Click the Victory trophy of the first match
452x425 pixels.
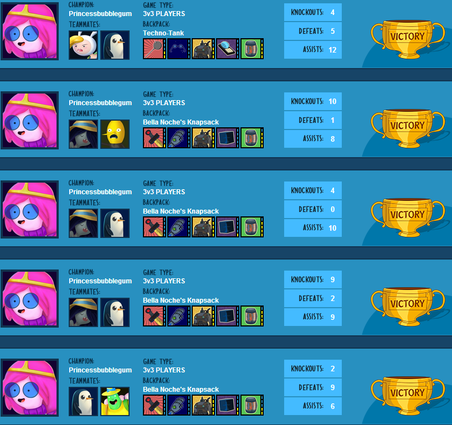[407, 39]
